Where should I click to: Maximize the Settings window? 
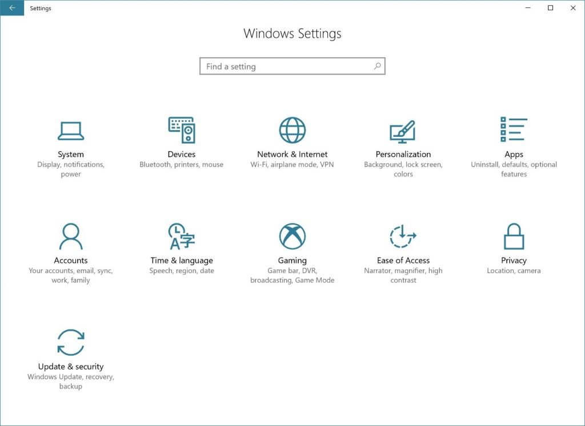pyautogui.click(x=550, y=8)
